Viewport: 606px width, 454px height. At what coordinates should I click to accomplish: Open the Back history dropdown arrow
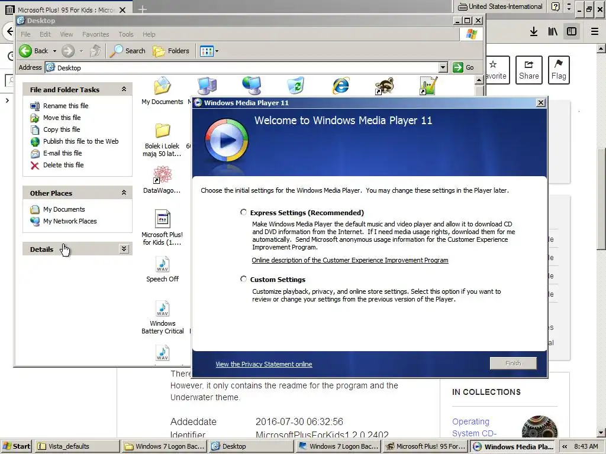(54, 51)
